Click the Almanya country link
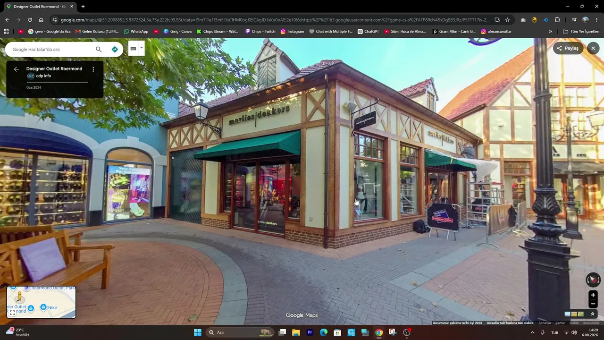The height and width of the screenshot is (340, 604). coord(545,323)
